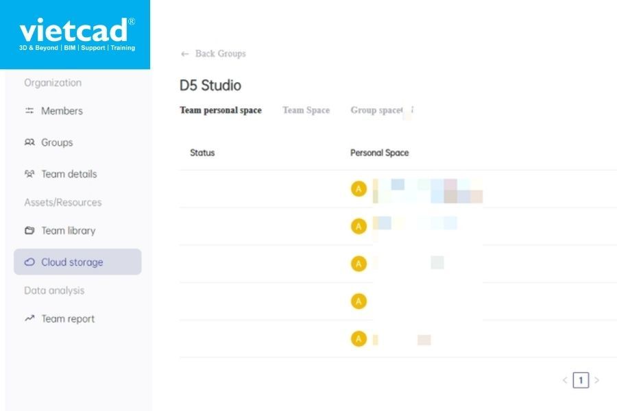Click the Personal Space column header
Viewport: 617px width, 411px height.
(x=379, y=153)
